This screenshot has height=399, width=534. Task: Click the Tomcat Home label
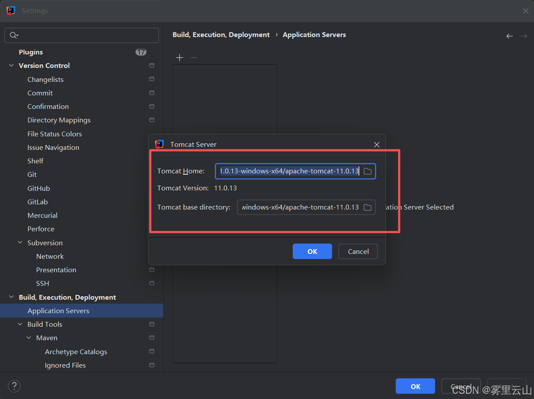(181, 171)
